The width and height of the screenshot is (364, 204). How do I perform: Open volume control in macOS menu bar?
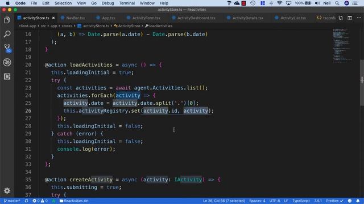(x=317, y=3)
